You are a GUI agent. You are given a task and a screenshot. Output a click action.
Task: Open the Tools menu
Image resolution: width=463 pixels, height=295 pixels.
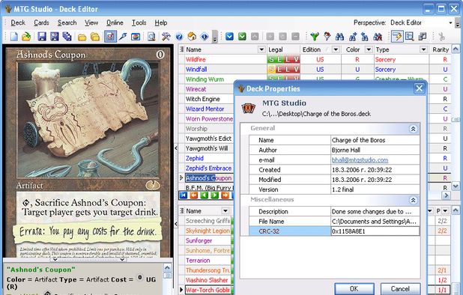(139, 22)
